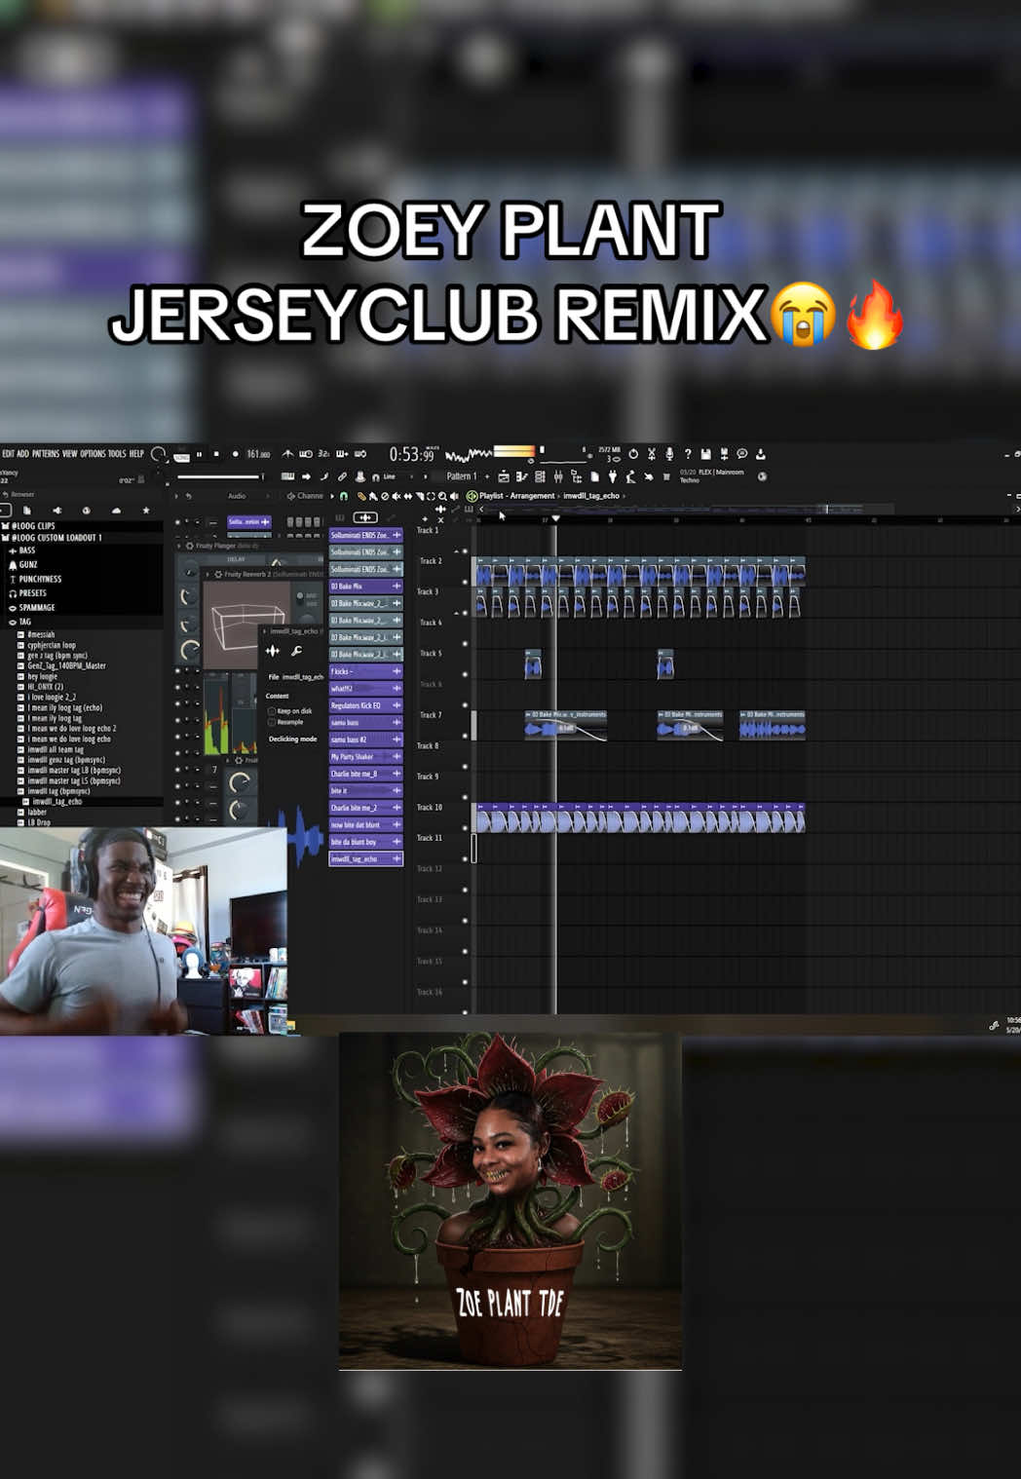The height and width of the screenshot is (1479, 1021).
Task: Click the record button in the transport
Action: [235, 454]
